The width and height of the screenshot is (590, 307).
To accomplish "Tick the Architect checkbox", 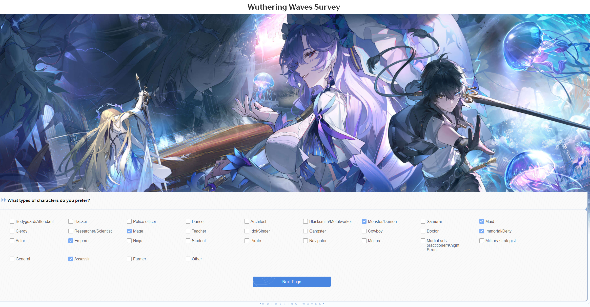I will click(x=247, y=221).
